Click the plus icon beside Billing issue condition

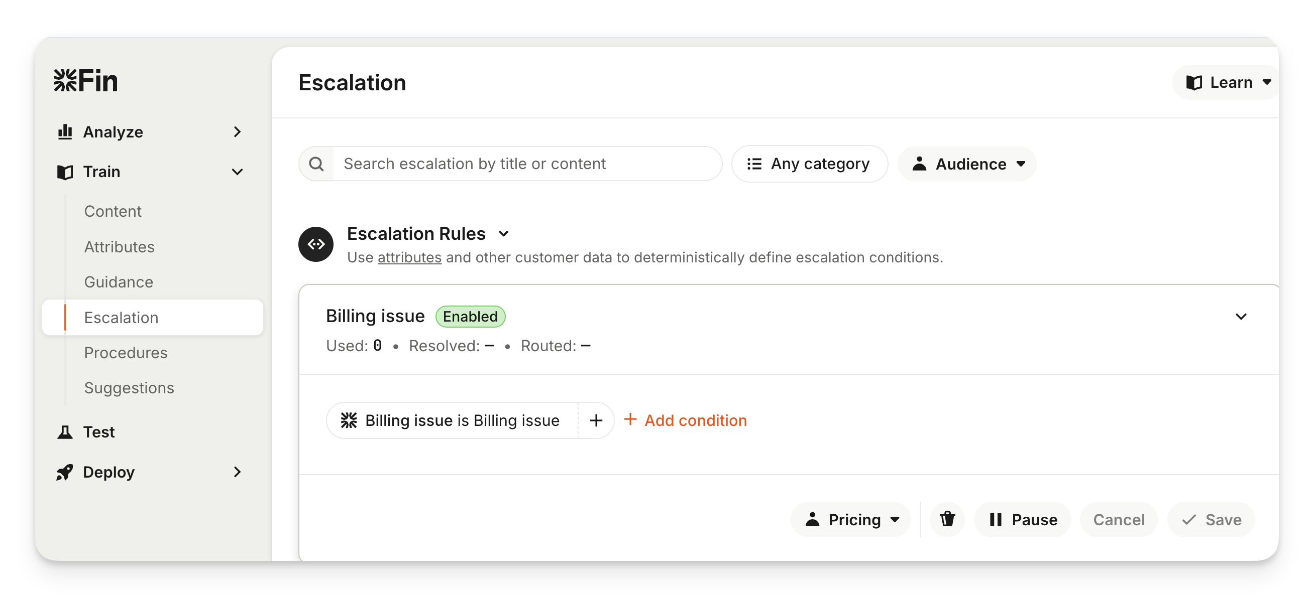pos(596,420)
